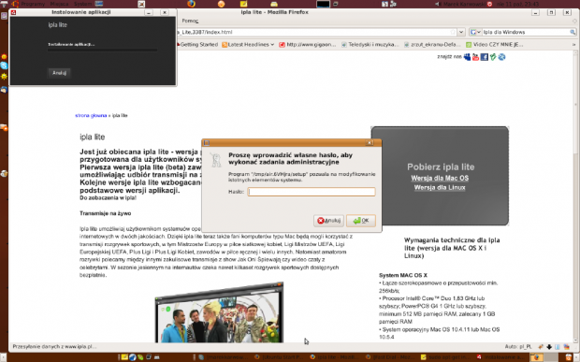Click the search magnifier icon in Firefox search box
Image resolution: width=580 pixels, height=362 pixels.
tap(573, 32)
